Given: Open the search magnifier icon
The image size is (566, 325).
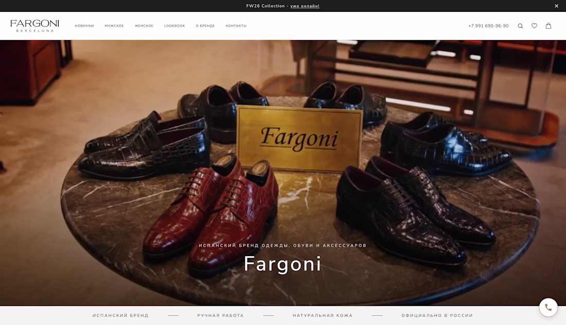Looking at the screenshot, I should coord(520,26).
